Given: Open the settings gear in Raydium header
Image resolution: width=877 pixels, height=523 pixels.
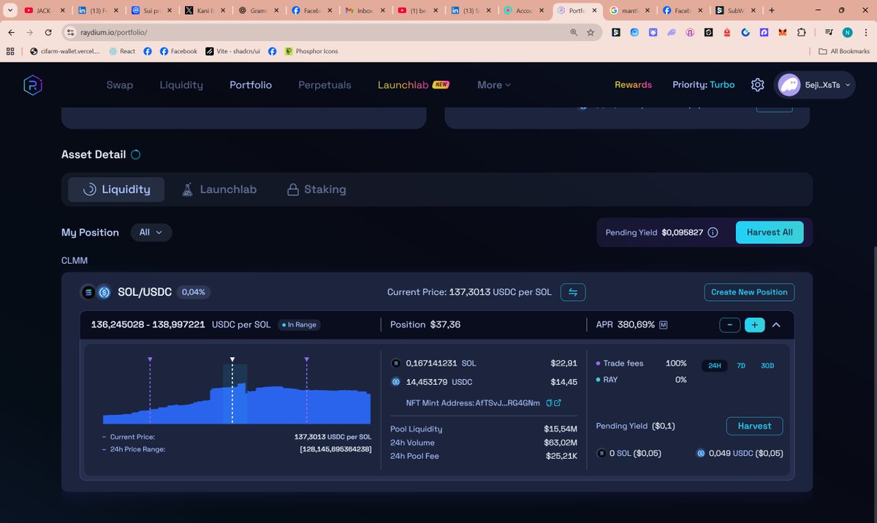Looking at the screenshot, I should [x=757, y=85].
